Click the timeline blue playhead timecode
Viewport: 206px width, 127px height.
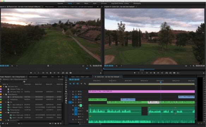click(x=74, y=80)
